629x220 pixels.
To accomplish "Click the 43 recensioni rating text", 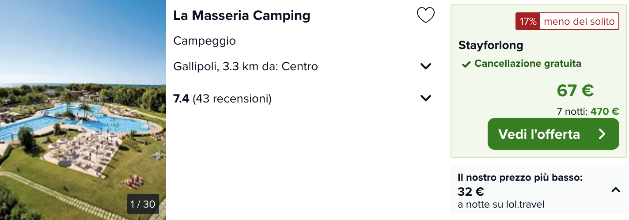I will pos(232,99).
